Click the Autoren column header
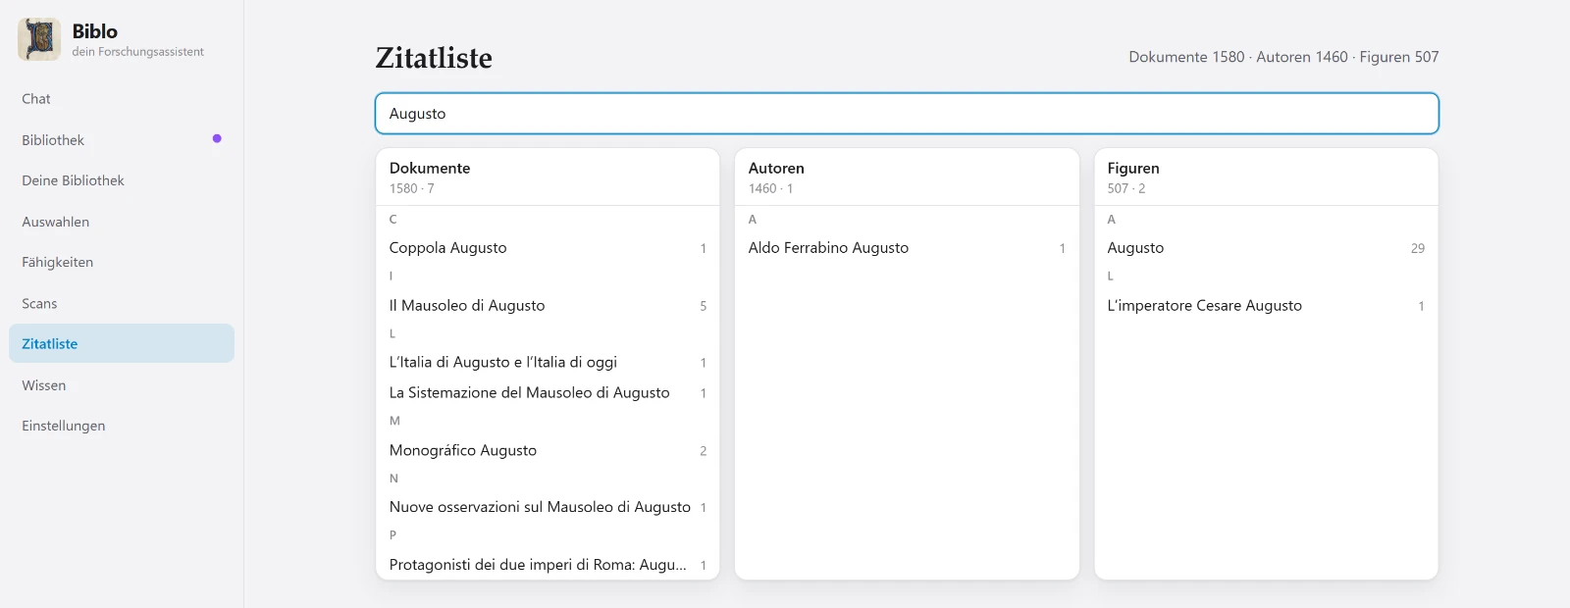This screenshot has height=608, width=1570. coord(776,169)
